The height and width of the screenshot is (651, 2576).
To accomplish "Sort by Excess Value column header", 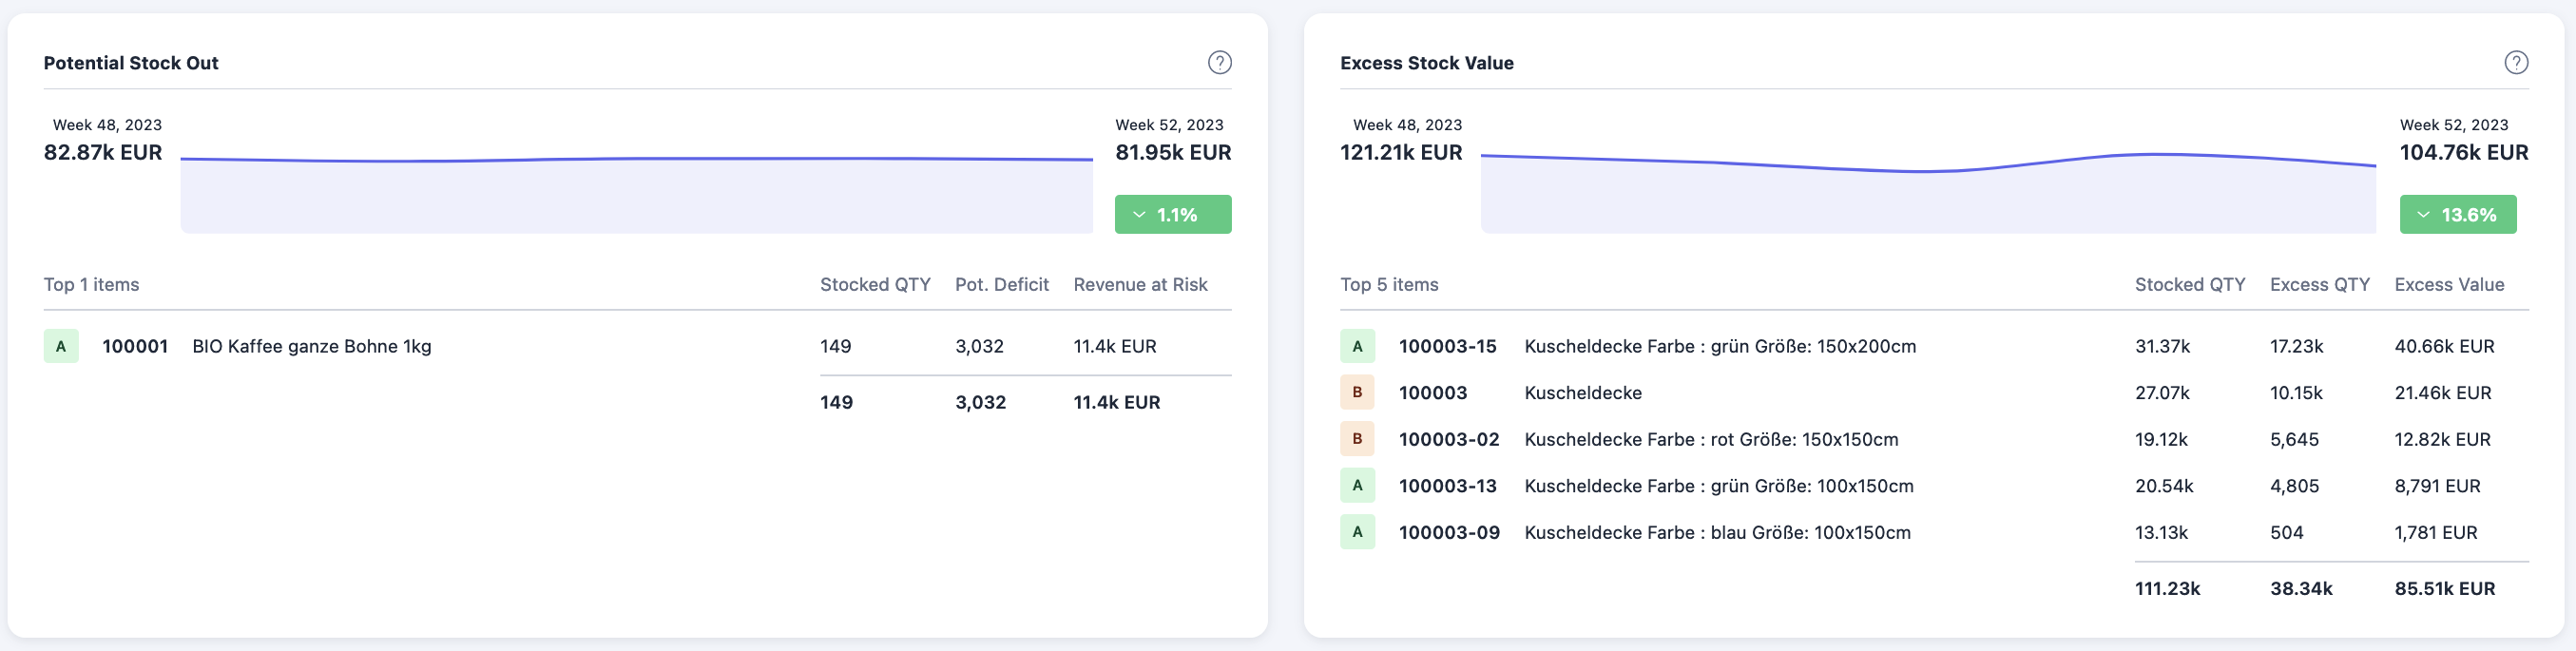I will coord(2448,285).
